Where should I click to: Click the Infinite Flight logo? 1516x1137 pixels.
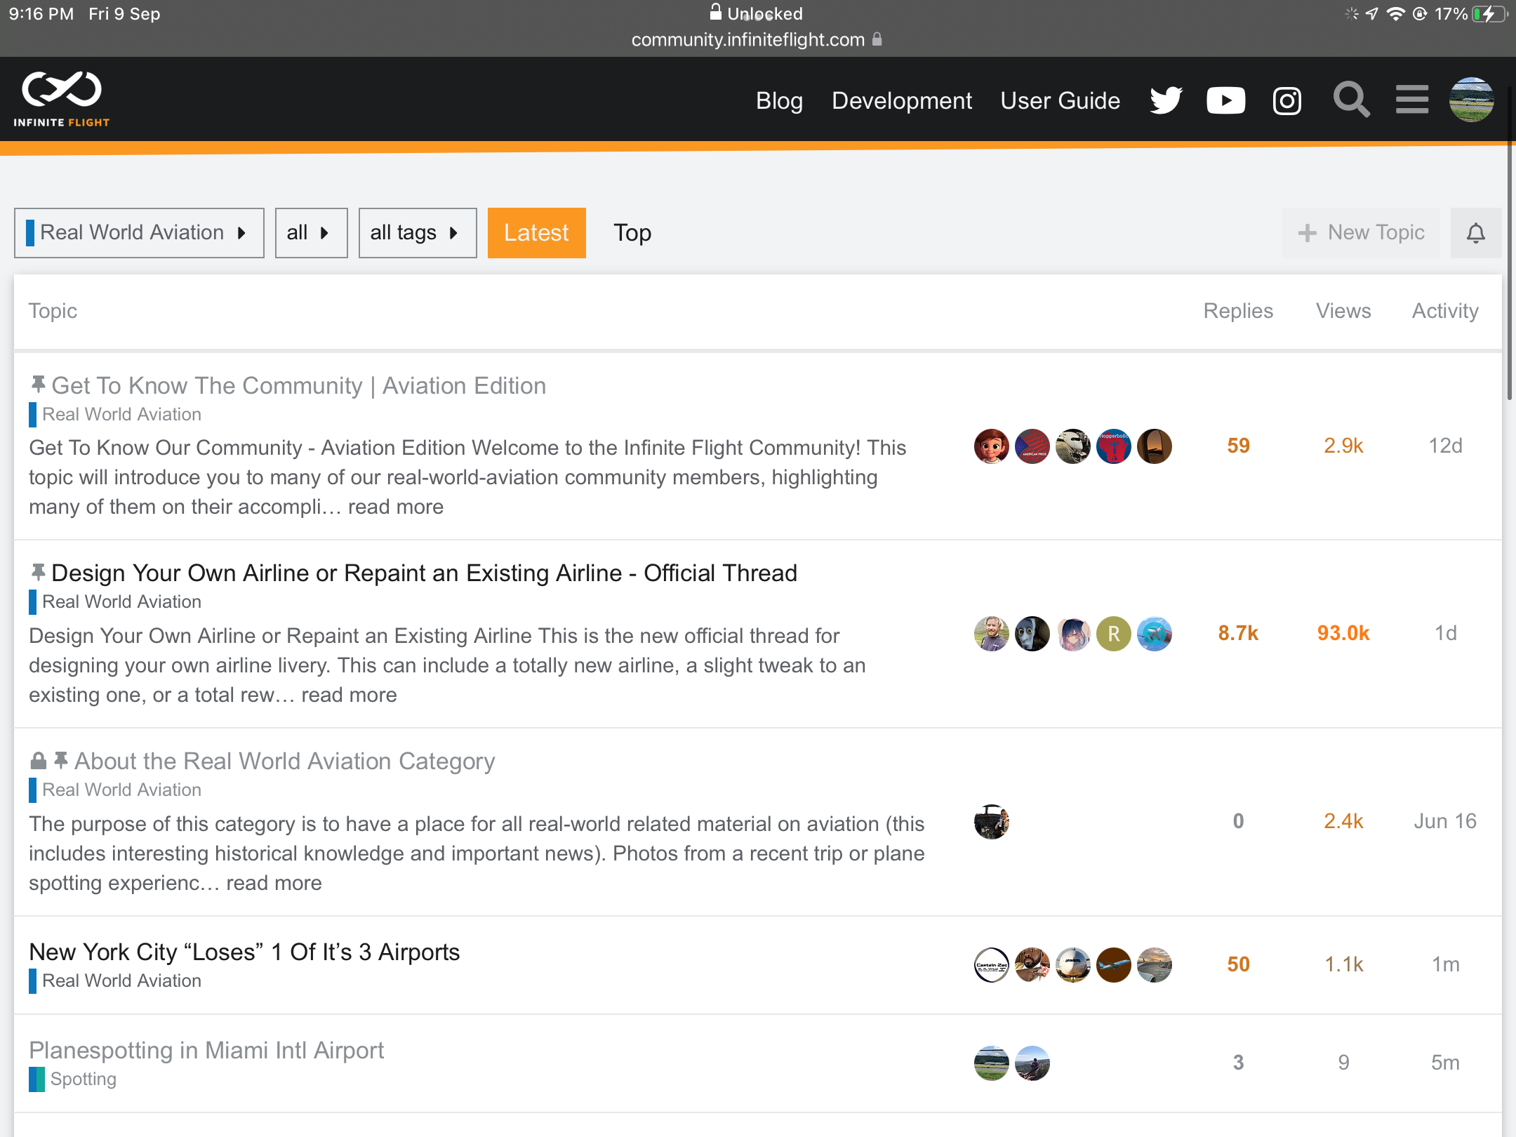point(62,99)
